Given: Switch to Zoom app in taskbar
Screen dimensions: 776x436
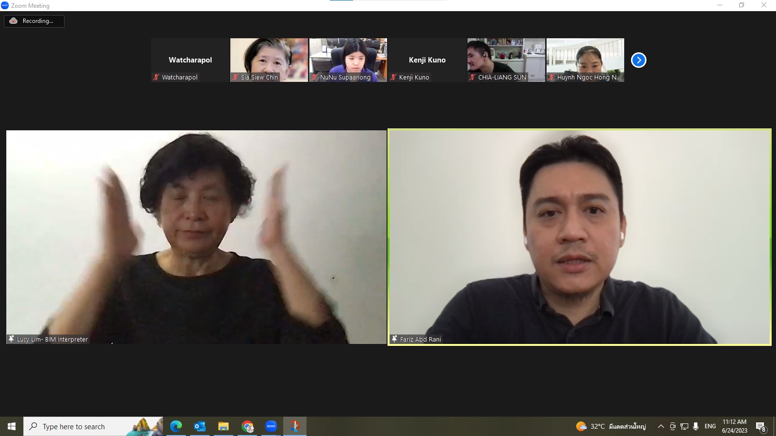Looking at the screenshot, I should tap(271, 426).
